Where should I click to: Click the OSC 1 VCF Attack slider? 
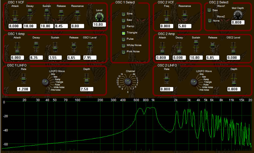15,16
